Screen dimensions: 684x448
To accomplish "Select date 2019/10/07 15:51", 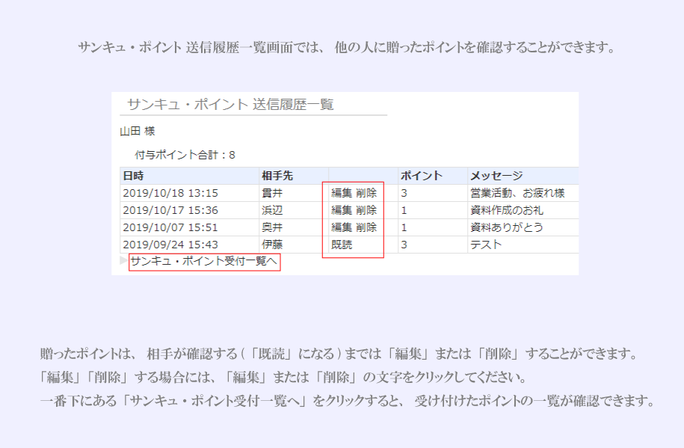I will click(x=170, y=227).
